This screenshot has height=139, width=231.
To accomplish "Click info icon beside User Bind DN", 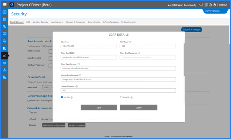I will pyautogui.click(x=74, y=53).
